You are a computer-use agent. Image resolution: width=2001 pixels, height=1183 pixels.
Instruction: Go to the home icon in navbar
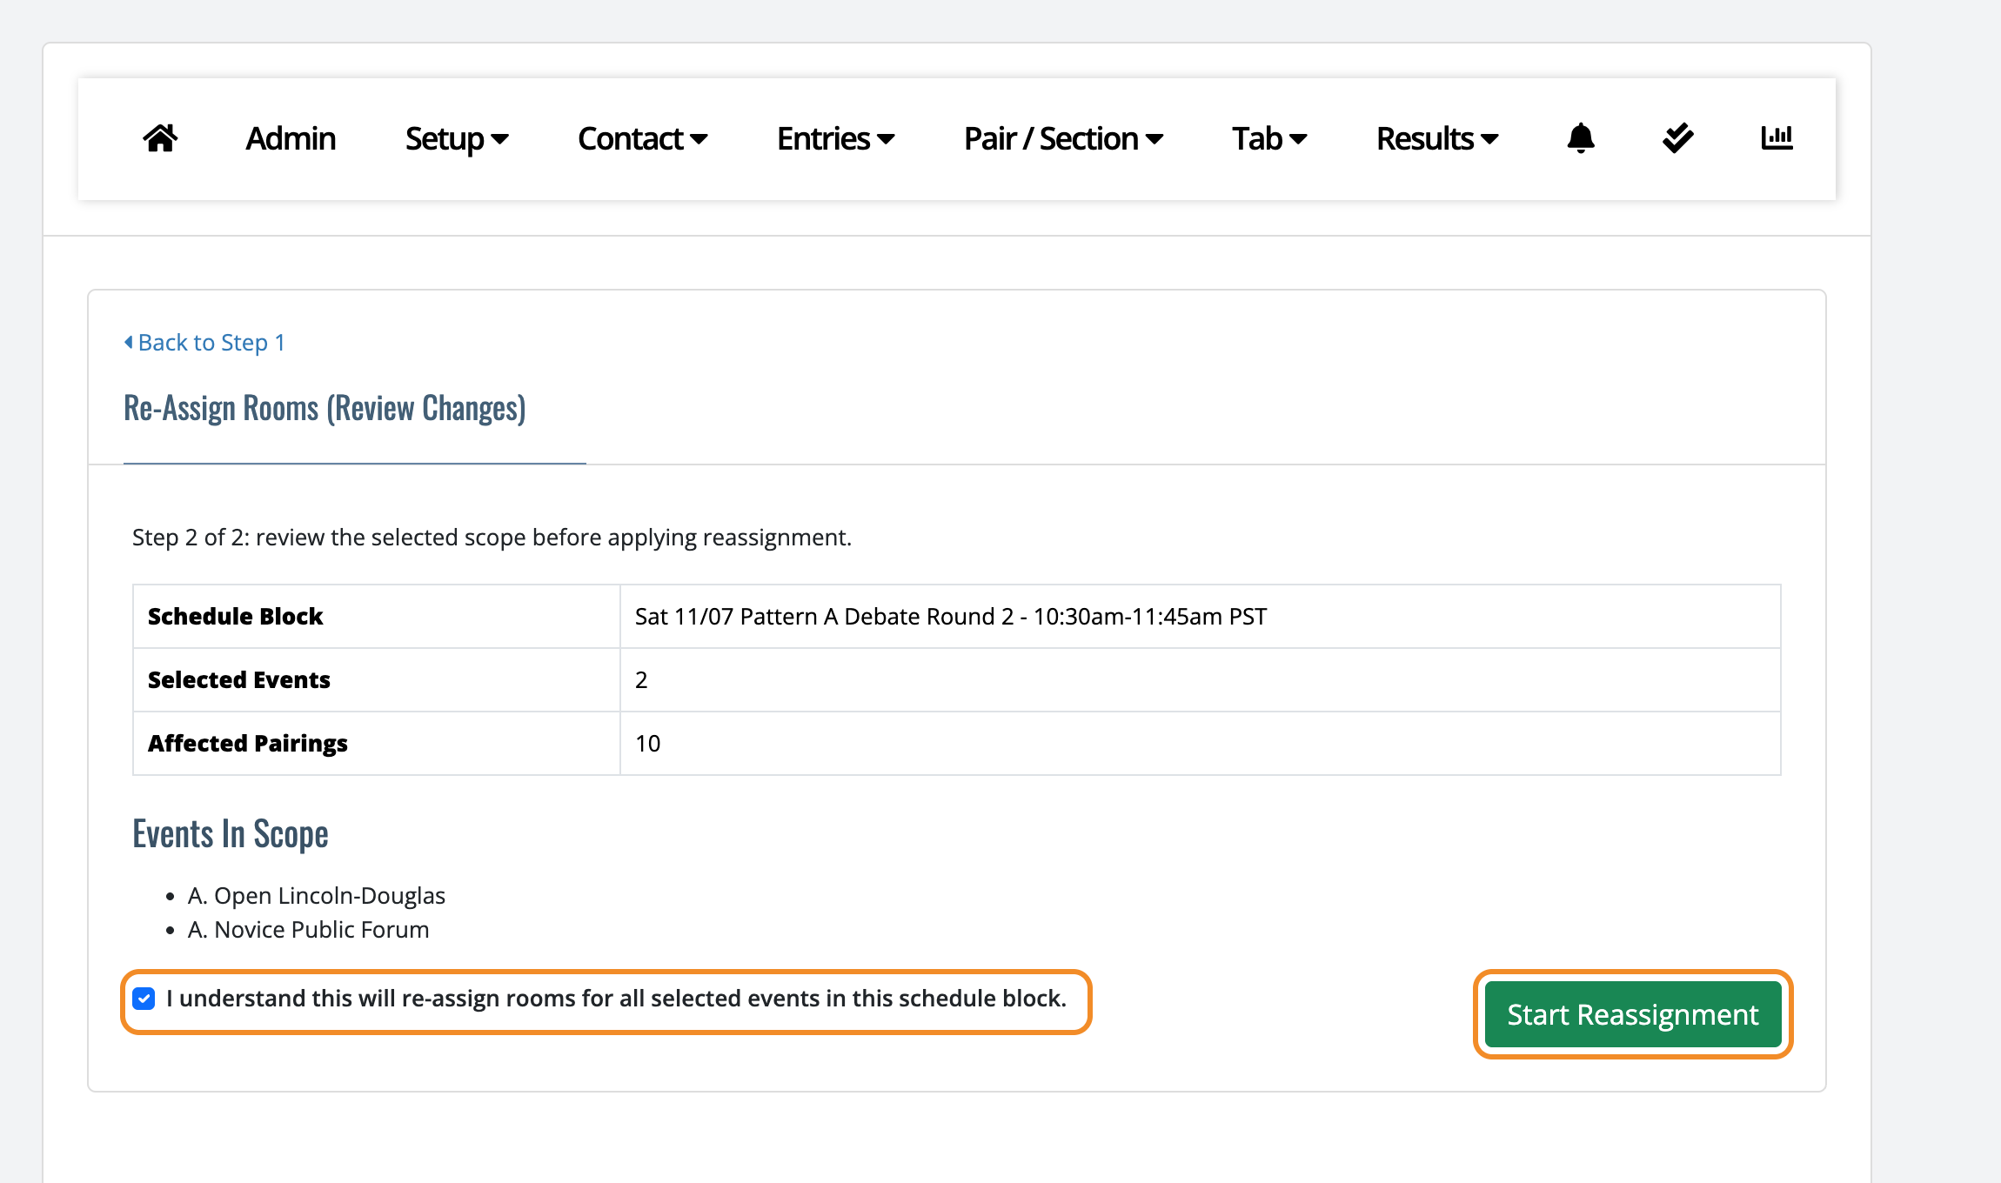pyautogui.click(x=160, y=138)
